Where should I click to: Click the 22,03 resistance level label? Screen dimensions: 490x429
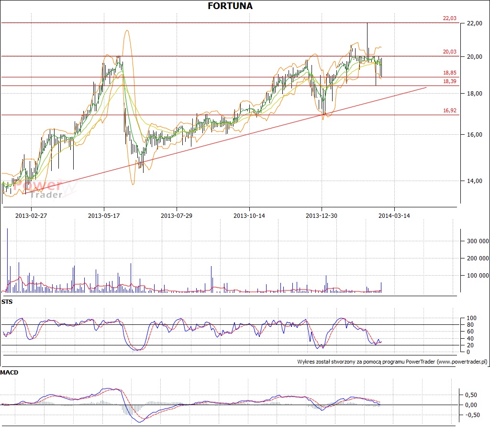[449, 19]
